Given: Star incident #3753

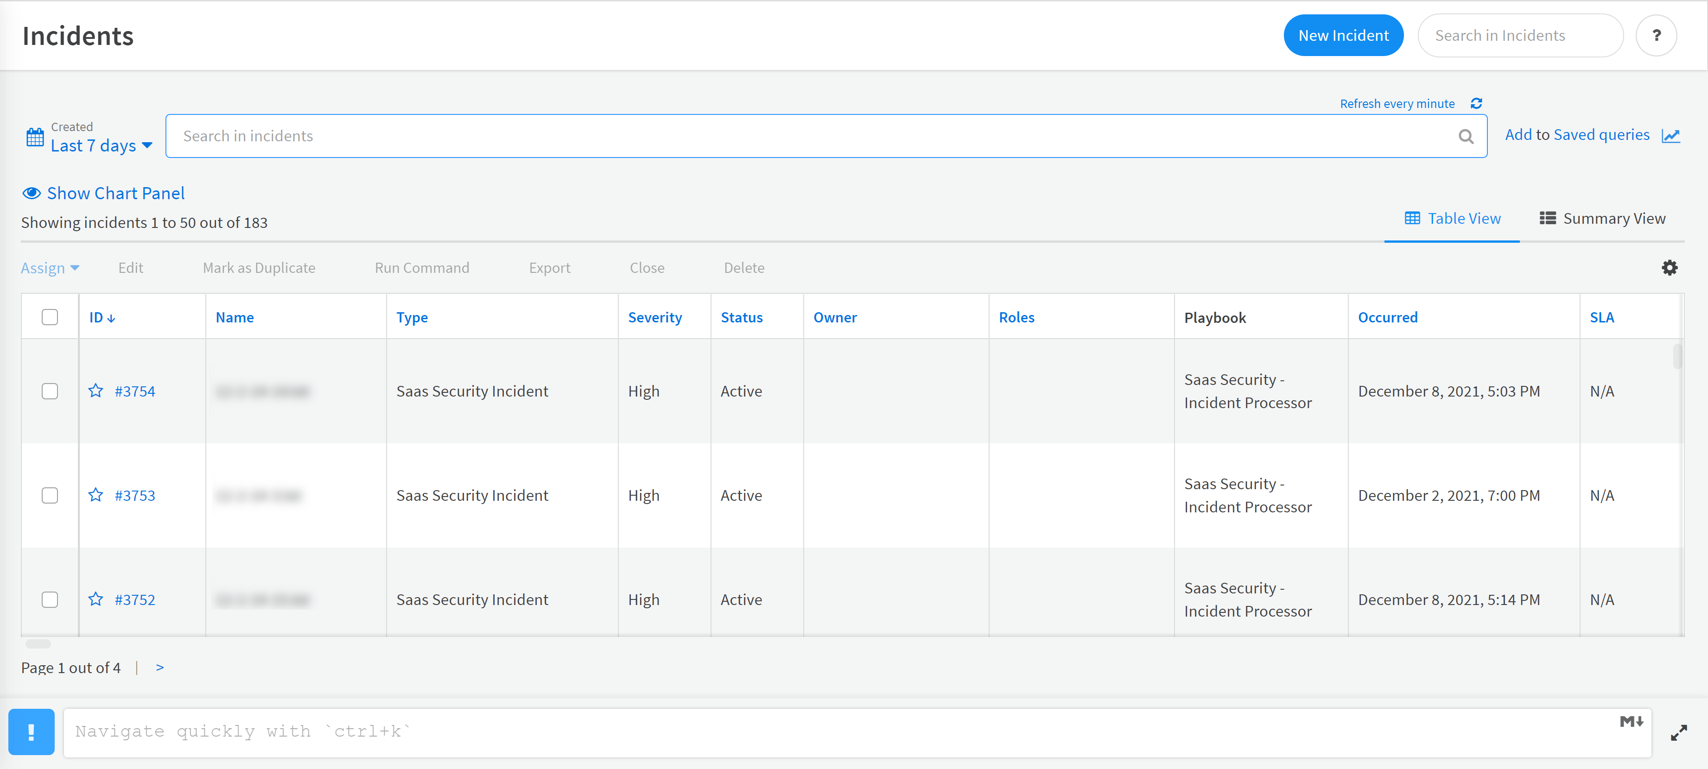Looking at the screenshot, I should pyautogui.click(x=95, y=495).
